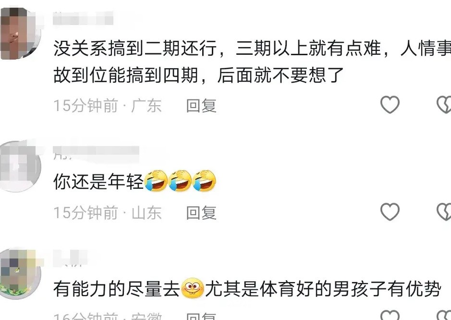Like the Shandong comment with heart icon
Image resolution: width=451 pixels, height=320 pixels.
pyautogui.click(x=390, y=211)
